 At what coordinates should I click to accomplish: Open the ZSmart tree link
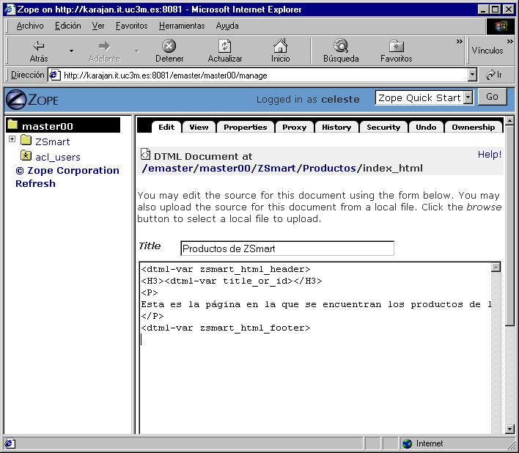coord(53,141)
